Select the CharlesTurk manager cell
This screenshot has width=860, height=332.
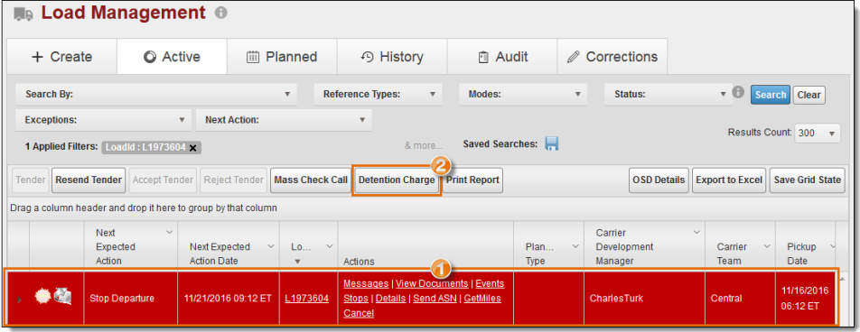point(644,299)
